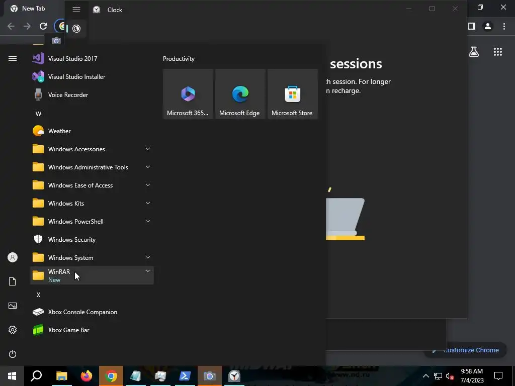515x386 pixels.
Task: Open taskbar search
Action: point(36,376)
